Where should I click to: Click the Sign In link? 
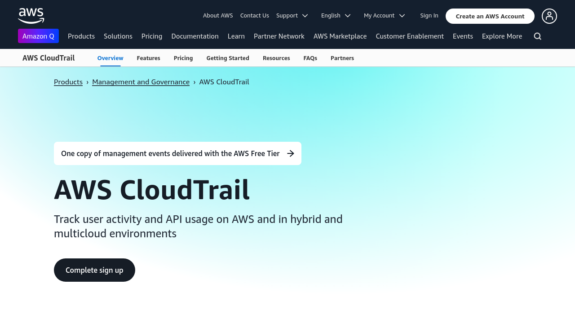coord(429,16)
